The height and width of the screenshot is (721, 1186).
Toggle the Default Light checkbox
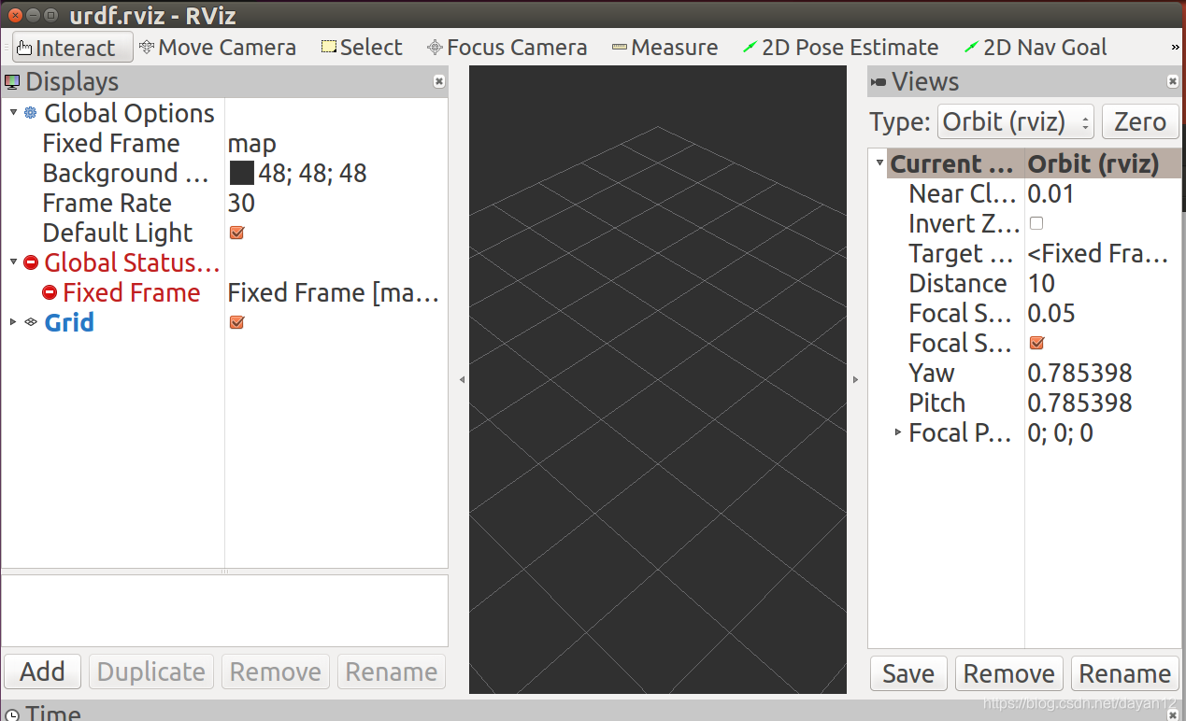tap(236, 233)
